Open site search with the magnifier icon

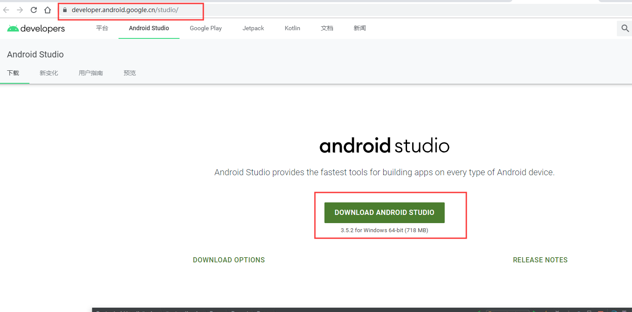[x=625, y=28]
